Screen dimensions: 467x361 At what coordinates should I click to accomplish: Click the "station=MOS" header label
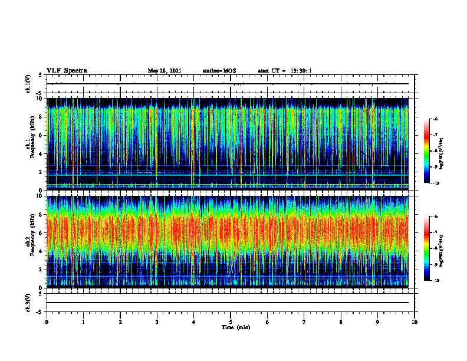[219, 71]
